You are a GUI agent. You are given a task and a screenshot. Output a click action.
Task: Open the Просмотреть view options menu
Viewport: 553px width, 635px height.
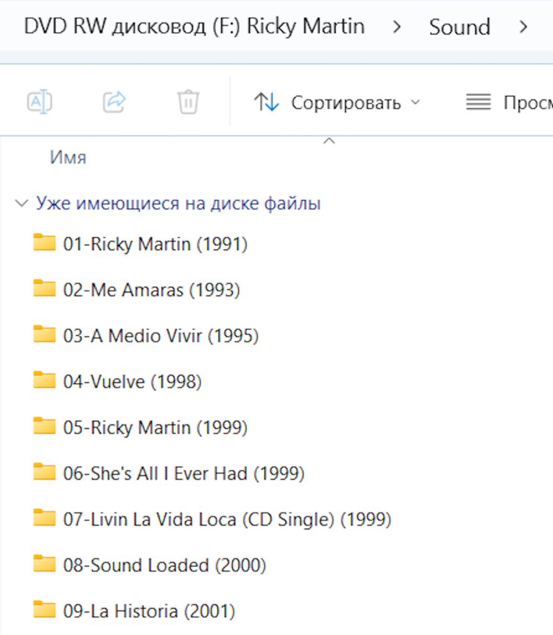[x=509, y=102]
